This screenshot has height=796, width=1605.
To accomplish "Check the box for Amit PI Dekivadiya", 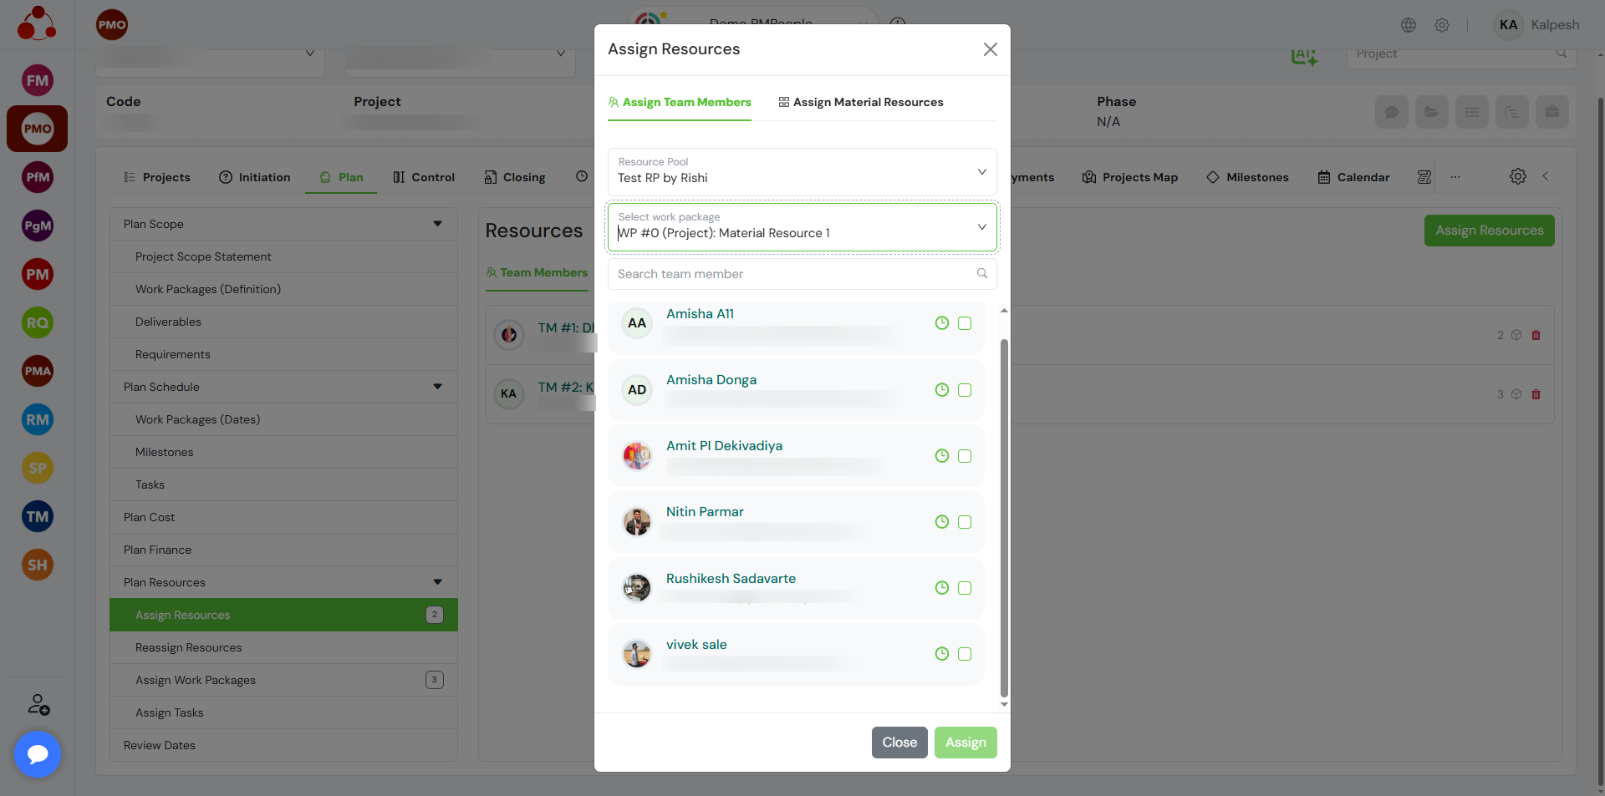I will [x=965, y=456].
